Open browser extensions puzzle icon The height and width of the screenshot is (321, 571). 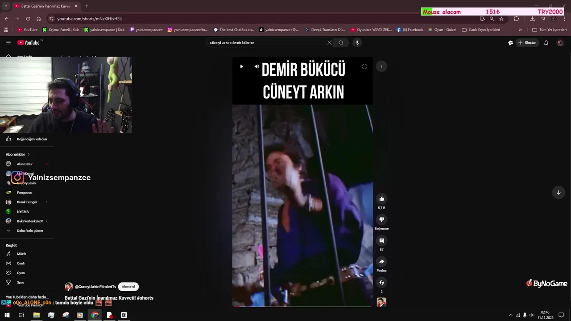click(x=517, y=19)
